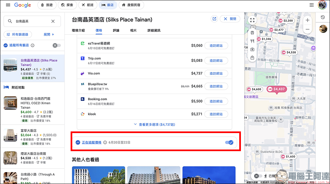This screenshot has width=330, height=184.
Task: Click in the 台南晶英 search field
Action: tap(32, 21)
